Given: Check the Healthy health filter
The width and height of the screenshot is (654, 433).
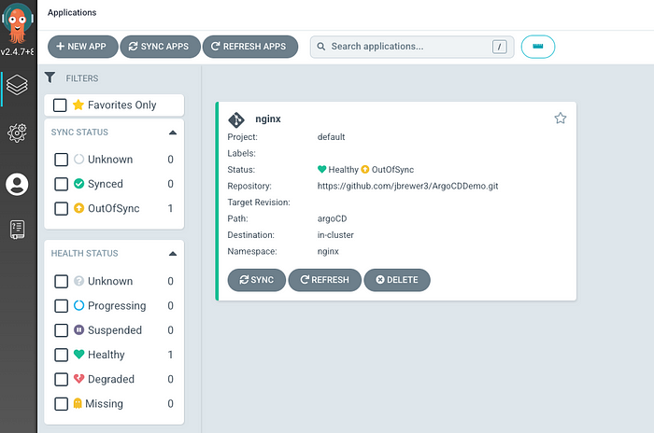Looking at the screenshot, I should (62, 355).
